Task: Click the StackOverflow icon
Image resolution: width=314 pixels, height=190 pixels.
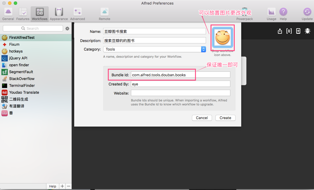Action: point(4,79)
